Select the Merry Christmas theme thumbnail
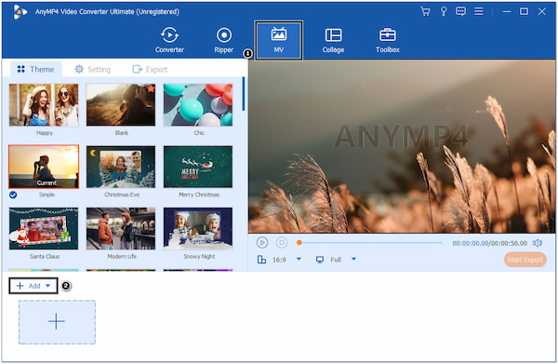 click(198, 167)
